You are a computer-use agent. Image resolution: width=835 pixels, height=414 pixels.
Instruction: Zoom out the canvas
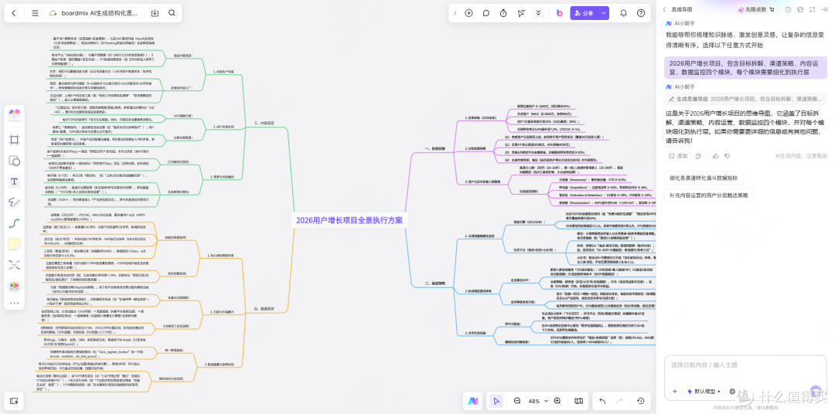517,401
